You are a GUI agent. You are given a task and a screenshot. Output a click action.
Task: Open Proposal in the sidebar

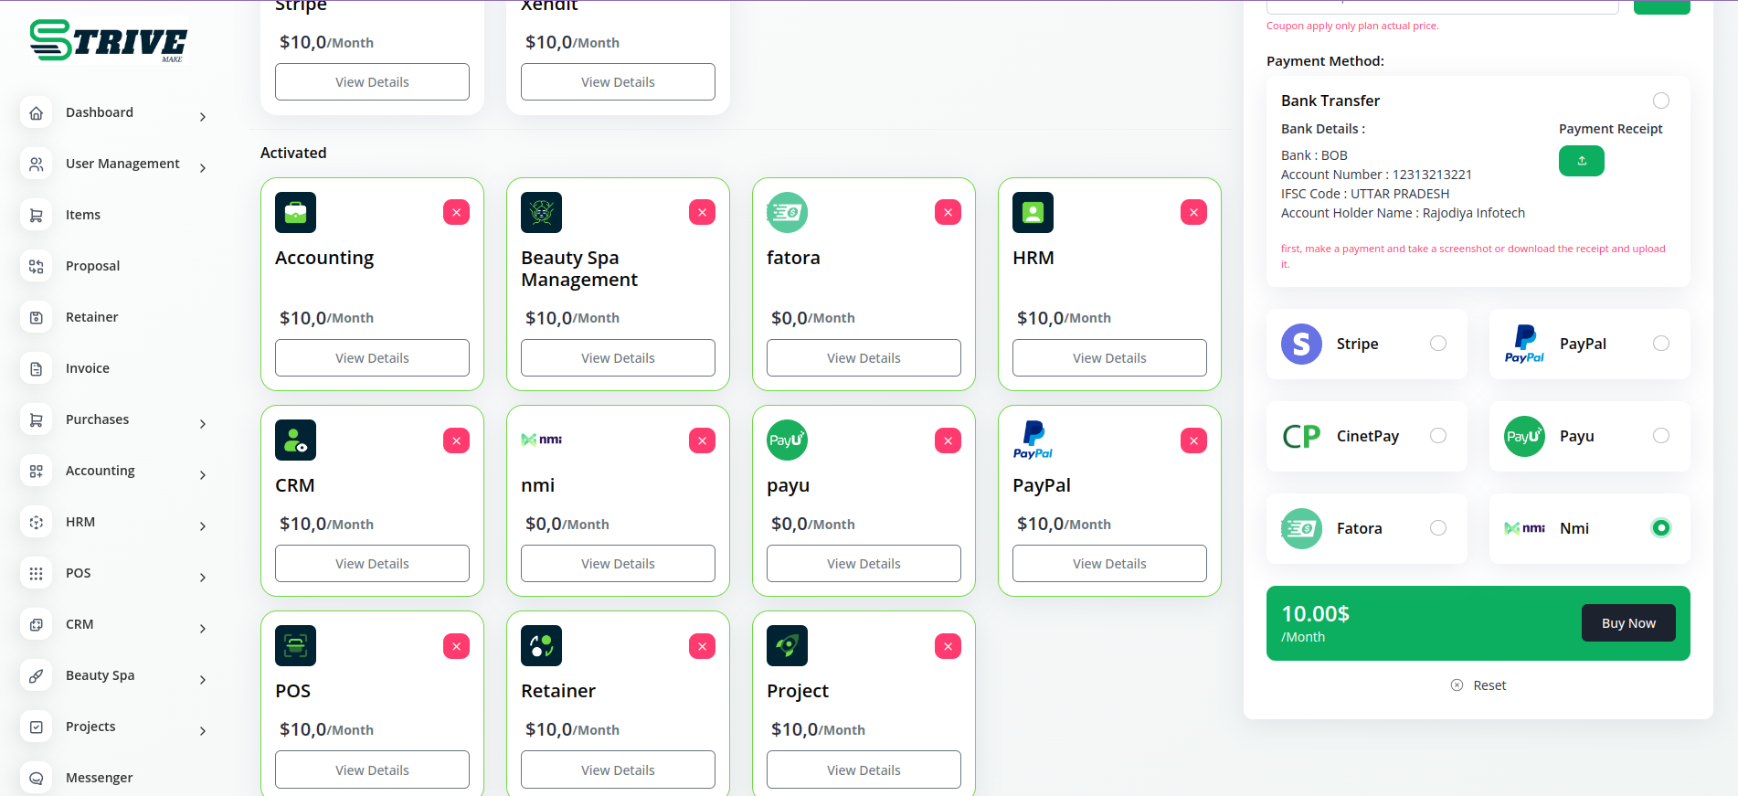[92, 266]
